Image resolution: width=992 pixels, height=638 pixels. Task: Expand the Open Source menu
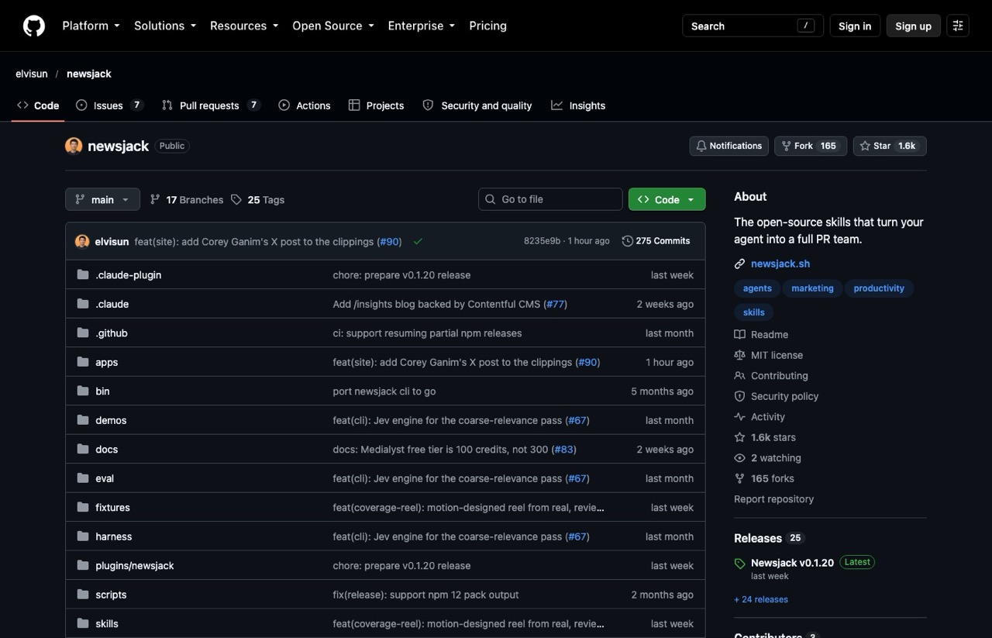tap(333, 26)
